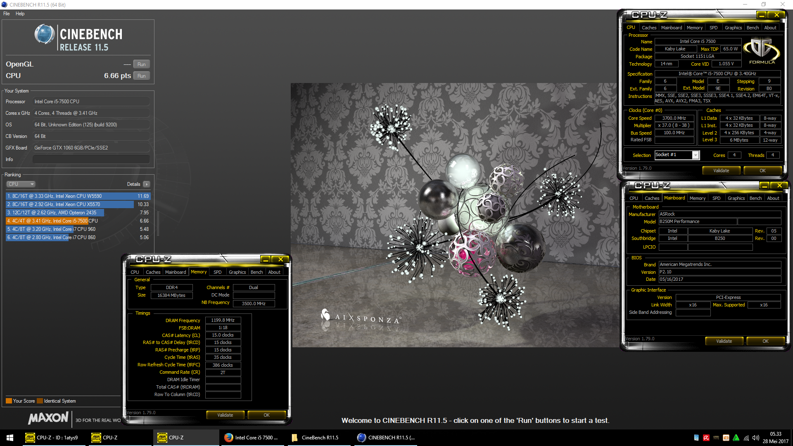
Task: Select CPU tab in CPU-Z Memory window
Action: 135,272
